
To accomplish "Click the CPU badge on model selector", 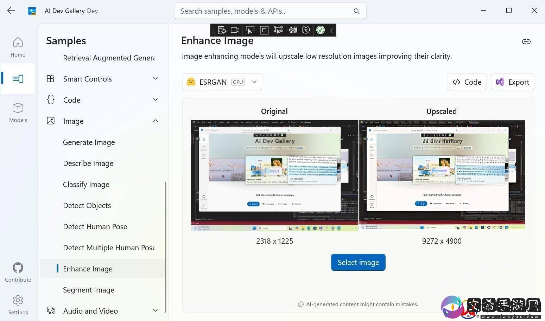I will point(238,82).
